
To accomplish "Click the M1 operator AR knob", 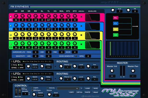I will (16, 16).
